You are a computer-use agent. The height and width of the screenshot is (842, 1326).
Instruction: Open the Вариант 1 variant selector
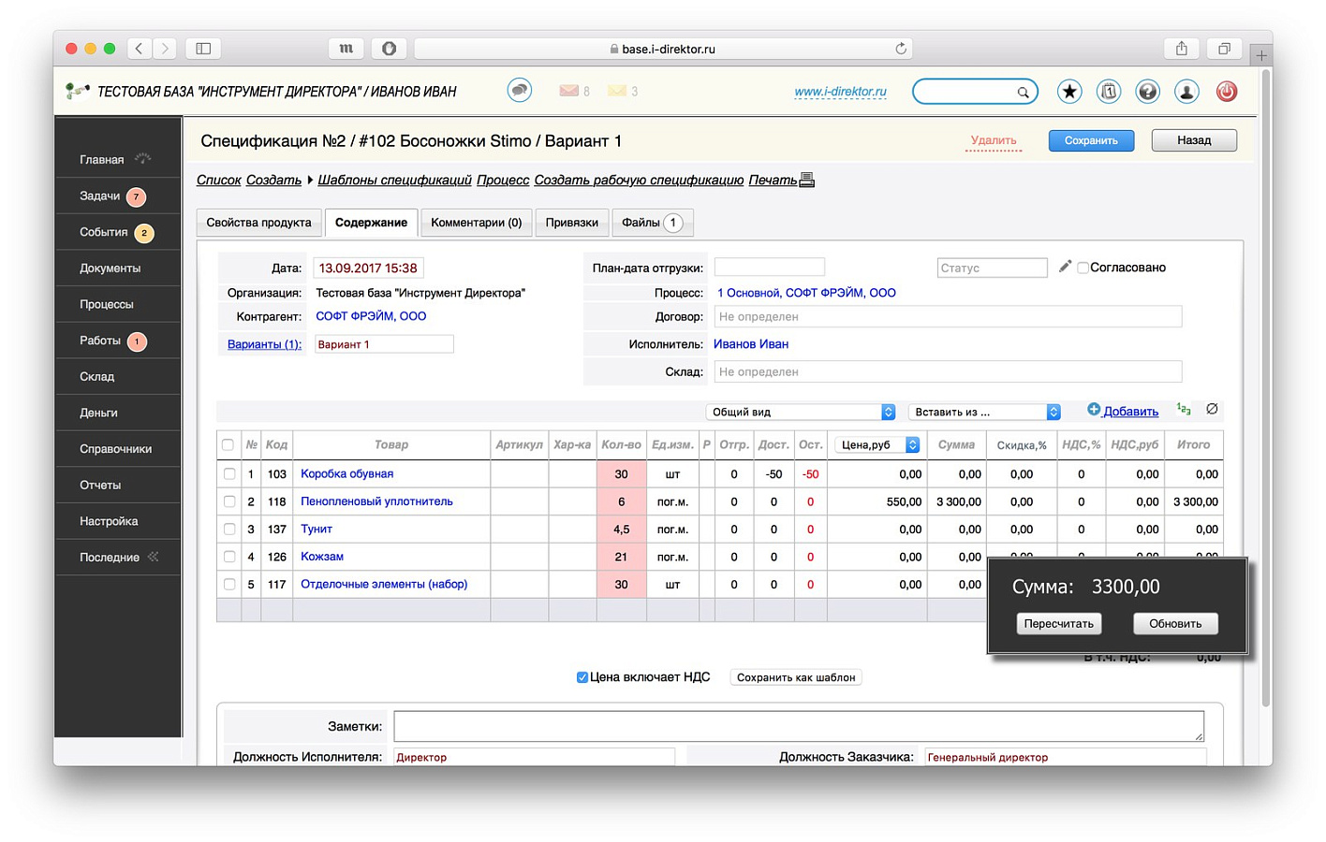click(384, 344)
